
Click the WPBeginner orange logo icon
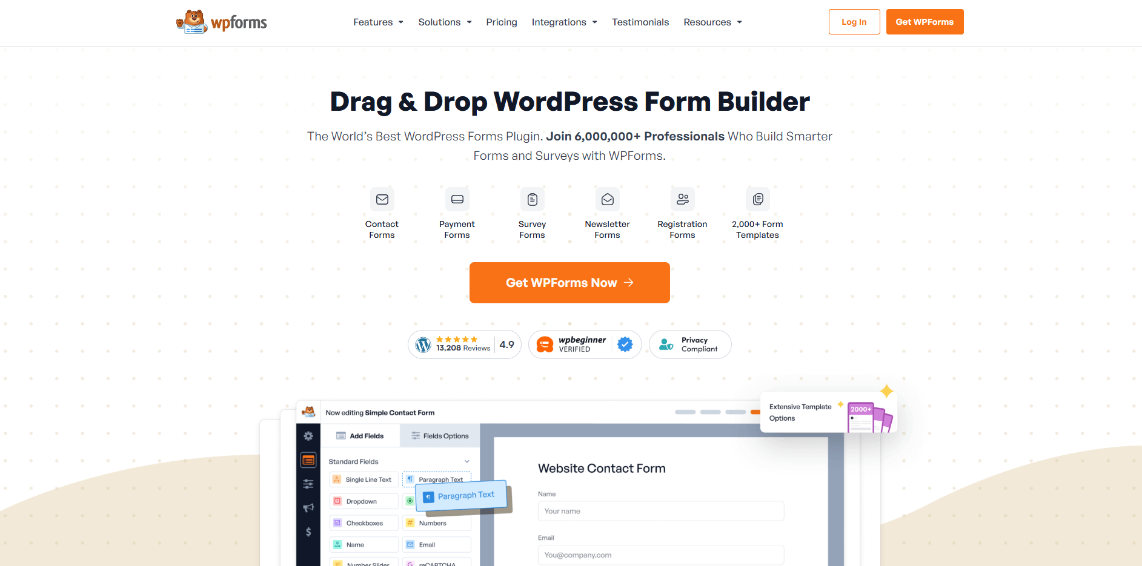click(x=545, y=344)
